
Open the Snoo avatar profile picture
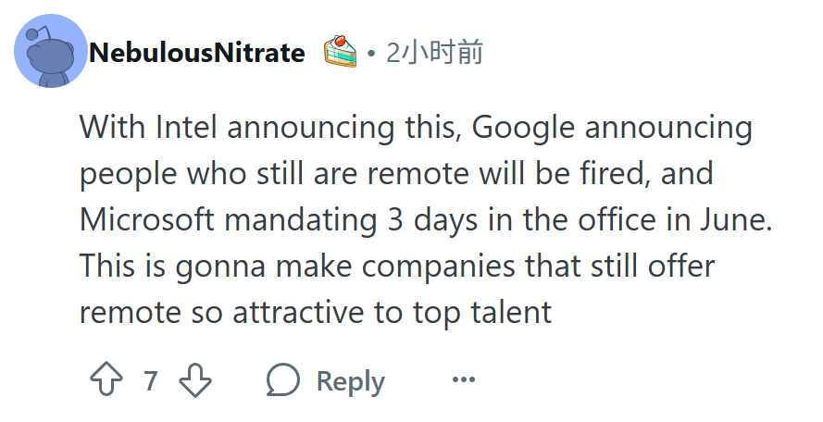50,52
